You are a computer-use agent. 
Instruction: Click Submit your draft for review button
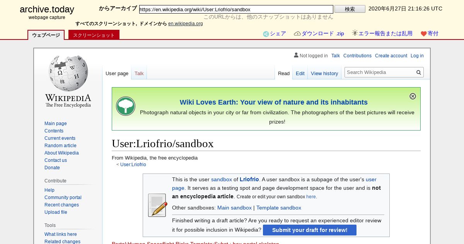[310, 230]
